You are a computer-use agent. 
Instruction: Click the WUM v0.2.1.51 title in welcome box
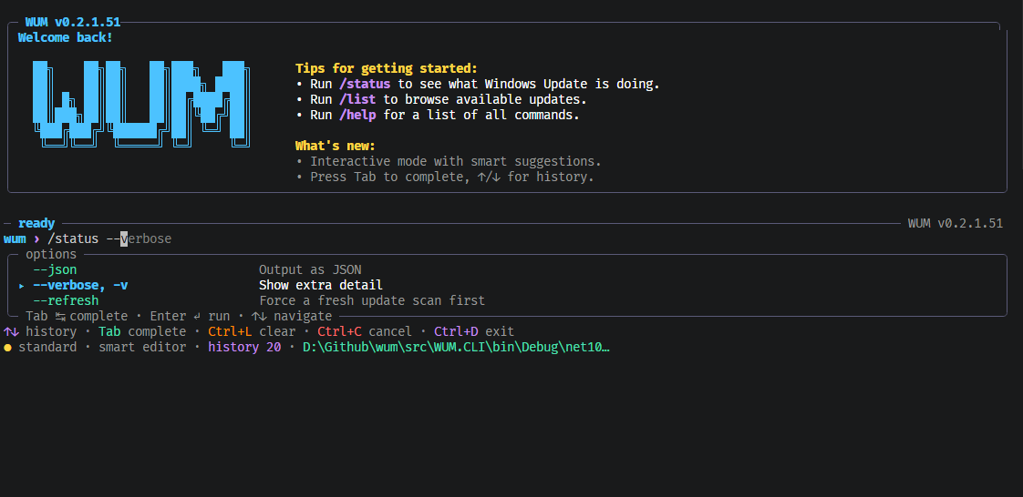[73, 23]
